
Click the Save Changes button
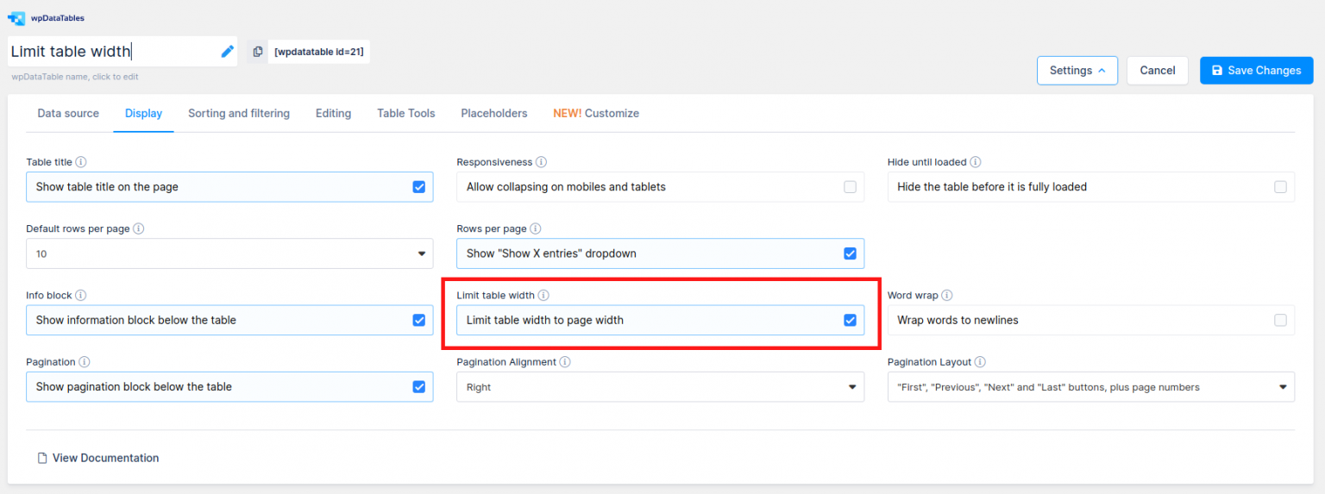pyautogui.click(x=1256, y=71)
